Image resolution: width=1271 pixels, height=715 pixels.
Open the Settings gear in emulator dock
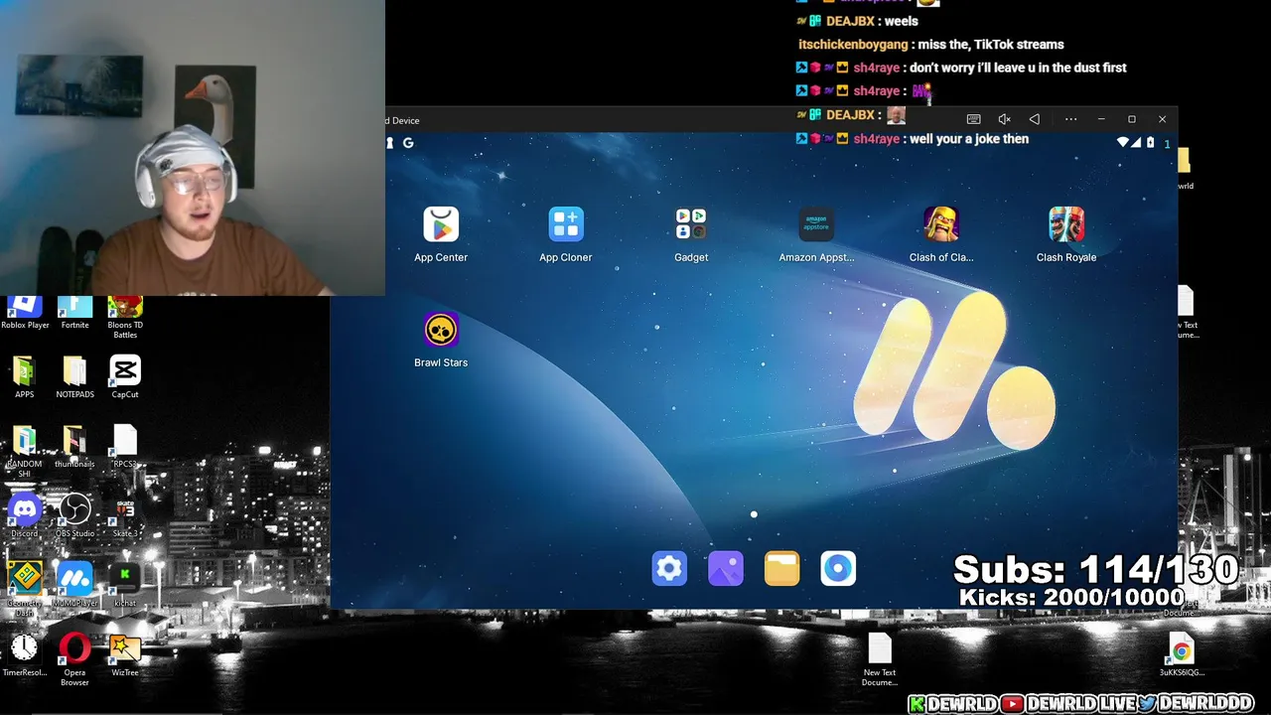tap(669, 569)
